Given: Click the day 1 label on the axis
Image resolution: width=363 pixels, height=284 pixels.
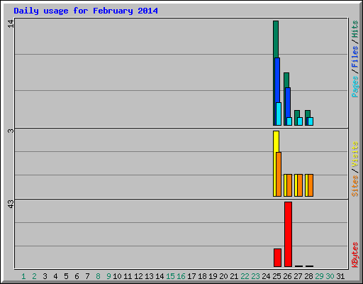Looking at the screenshot, I should (x=23, y=276).
